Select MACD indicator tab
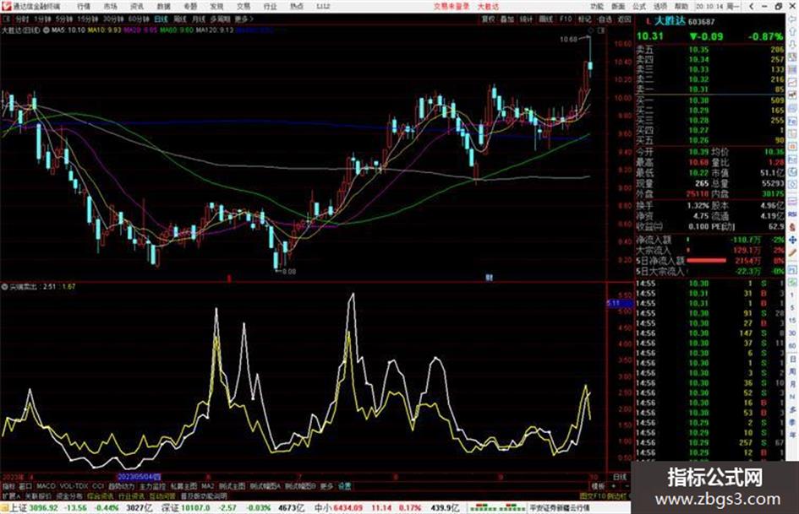The width and height of the screenshot is (799, 514). point(46,486)
